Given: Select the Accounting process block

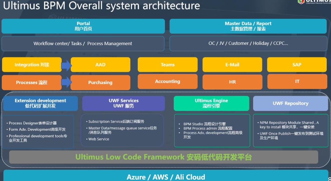Looking at the screenshot, I should [168, 81].
